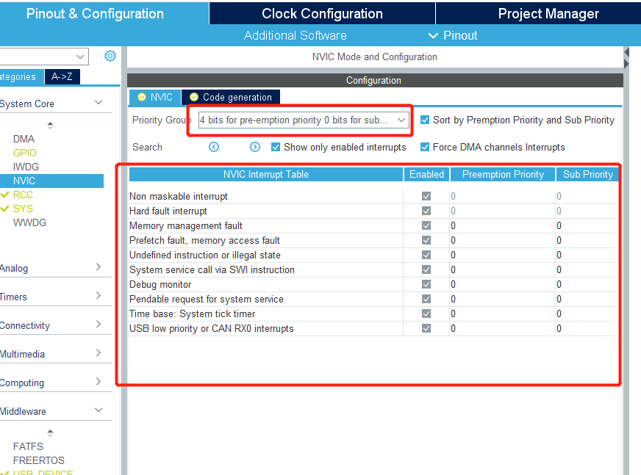This screenshot has height=475, width=641.
Task: Toggle Memory management fault enabled checkbox
Action: pyautogui.click(x=426, y=225)
